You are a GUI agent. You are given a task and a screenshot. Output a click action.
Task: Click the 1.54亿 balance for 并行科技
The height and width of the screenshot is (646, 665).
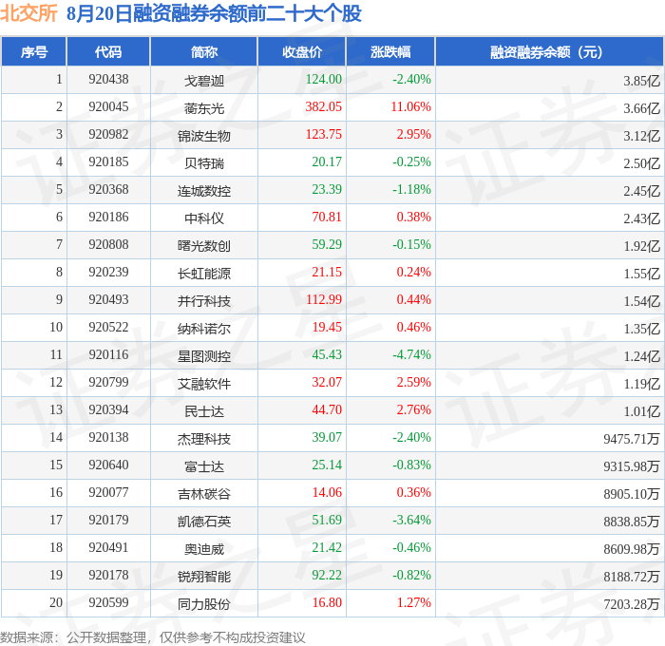click(641, 301)
